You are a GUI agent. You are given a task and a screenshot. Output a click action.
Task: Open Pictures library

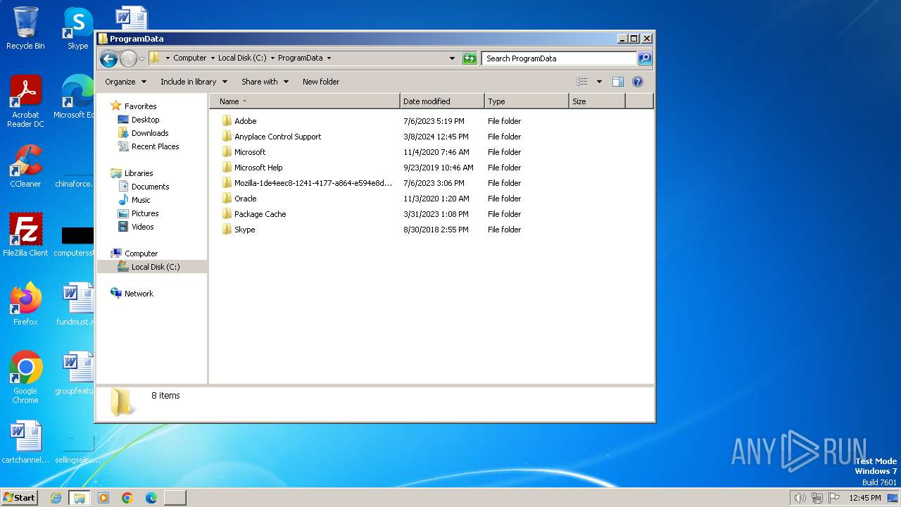point(145,213)
